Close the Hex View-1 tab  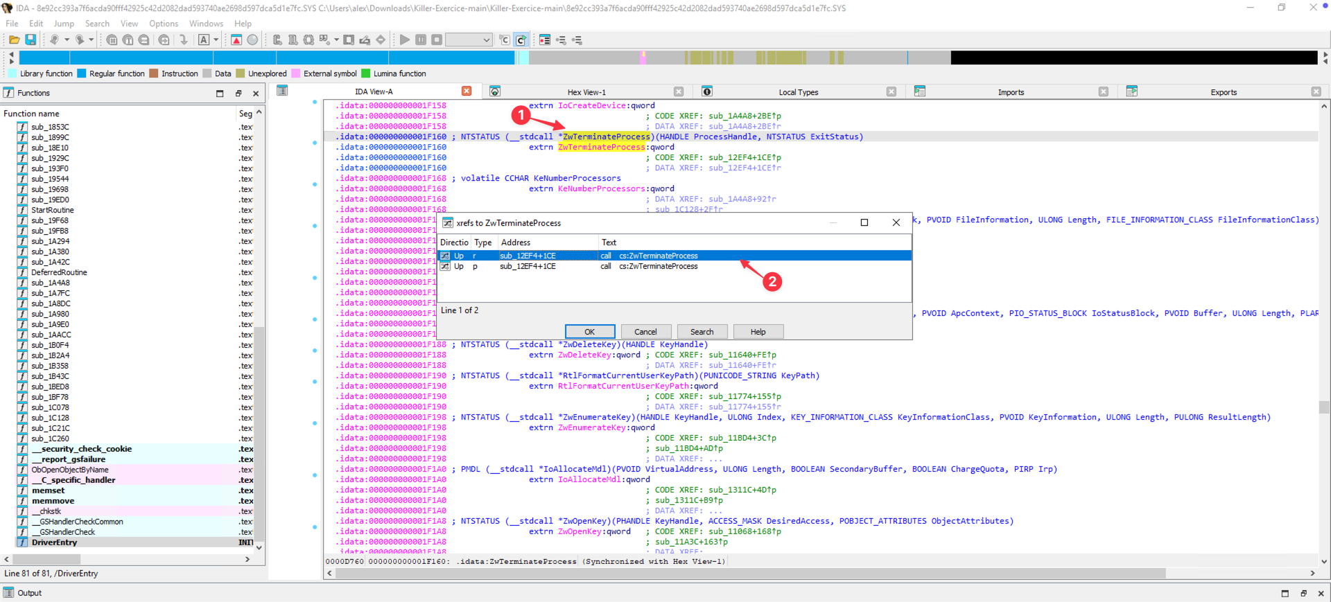click(x=679, y=91)
